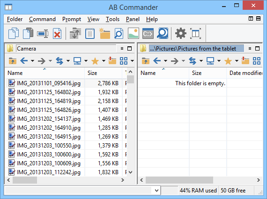267x199 pixels.
Task: Open the command line dropdown at bottom
Action: (x=156, y=190)
